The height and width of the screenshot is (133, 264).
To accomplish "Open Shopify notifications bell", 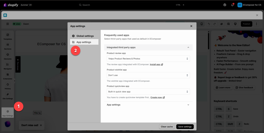I will coord(232,5).
